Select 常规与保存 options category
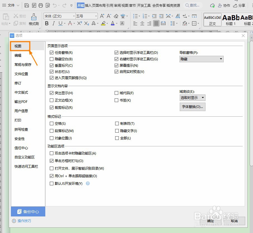 [23, 64]
